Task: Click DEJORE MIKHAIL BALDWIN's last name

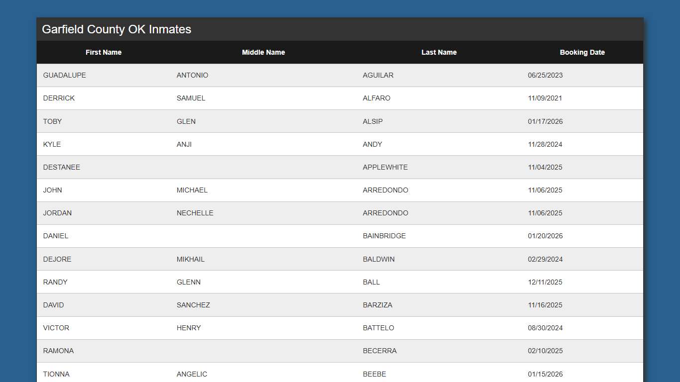Action: click(379, 259)
